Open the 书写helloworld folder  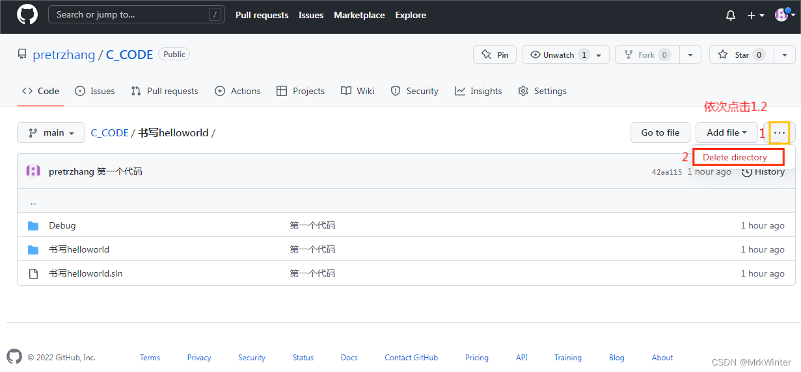79,249
